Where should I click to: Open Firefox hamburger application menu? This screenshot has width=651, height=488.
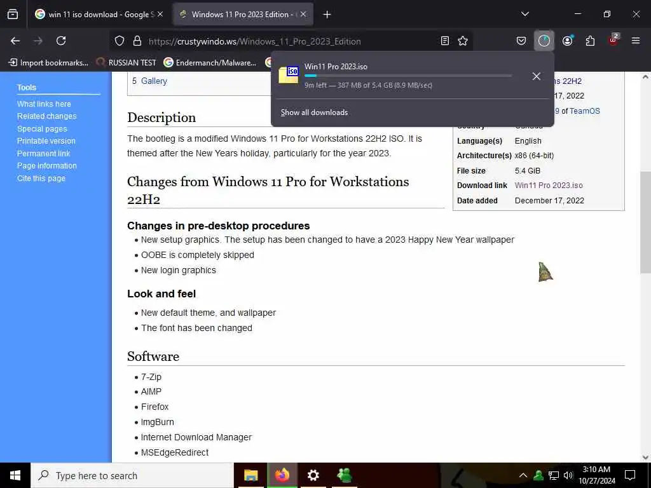pyautogui.click(x=636, y=41)
